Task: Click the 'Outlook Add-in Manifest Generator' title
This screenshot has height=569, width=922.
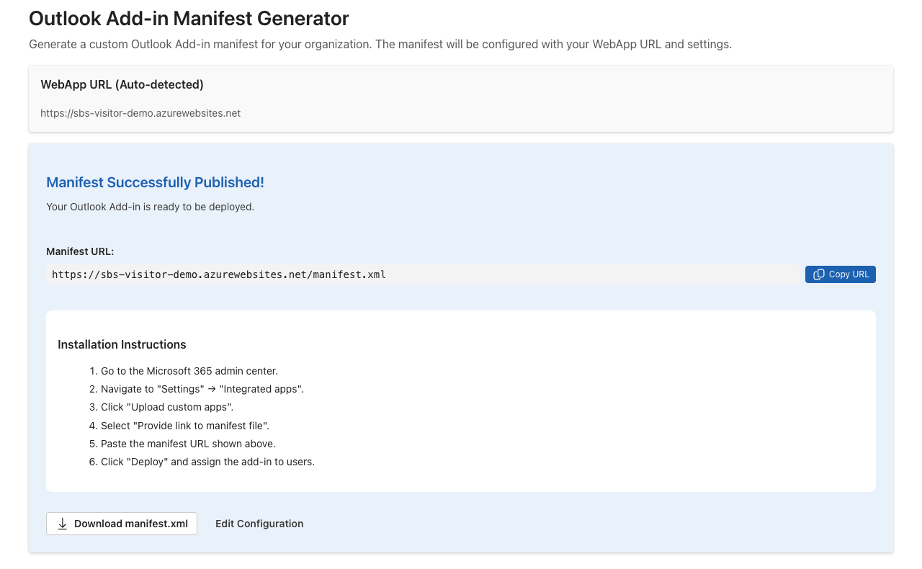Action: [189, 18]
